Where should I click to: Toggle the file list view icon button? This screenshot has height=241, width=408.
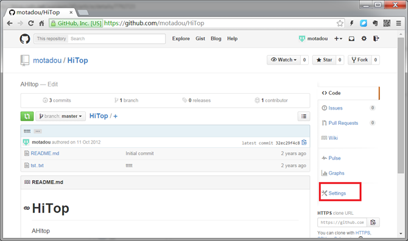tap(304, 116)
